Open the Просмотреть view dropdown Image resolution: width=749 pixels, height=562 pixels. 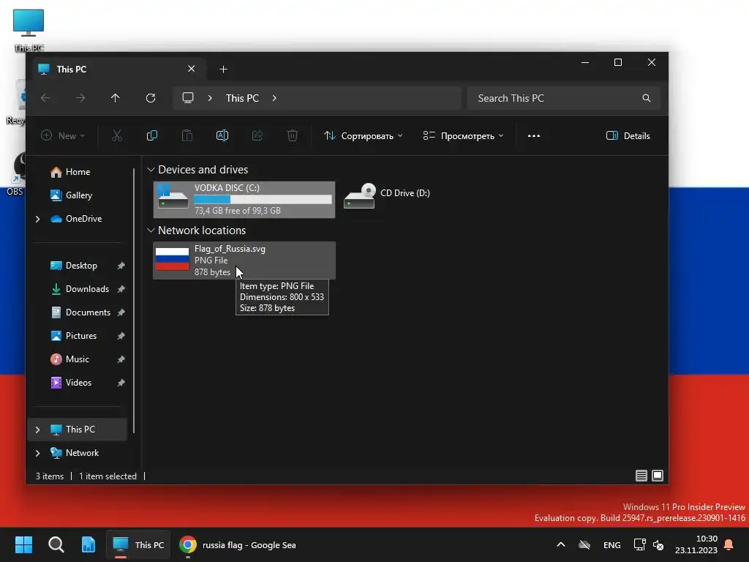(x=463, y=135)
